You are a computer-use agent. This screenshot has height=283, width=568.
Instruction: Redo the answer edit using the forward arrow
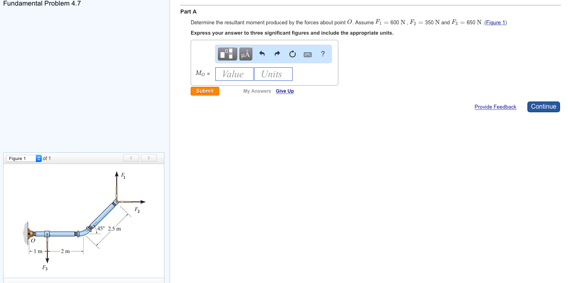(277, 54)
